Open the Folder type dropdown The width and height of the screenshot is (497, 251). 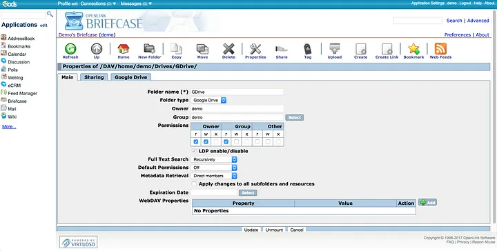coord(208,101)
